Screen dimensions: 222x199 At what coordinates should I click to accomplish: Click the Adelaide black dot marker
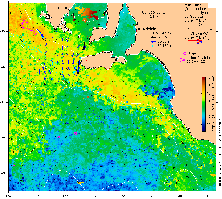pos(139,29)
